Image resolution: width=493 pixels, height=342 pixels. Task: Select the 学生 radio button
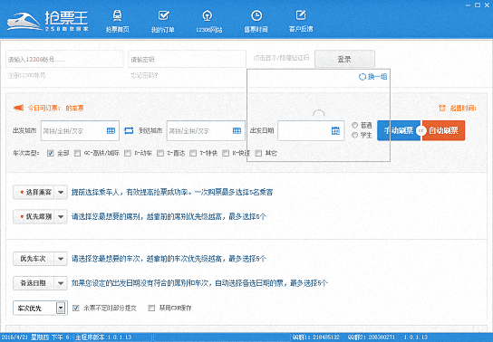coord(355,135)
